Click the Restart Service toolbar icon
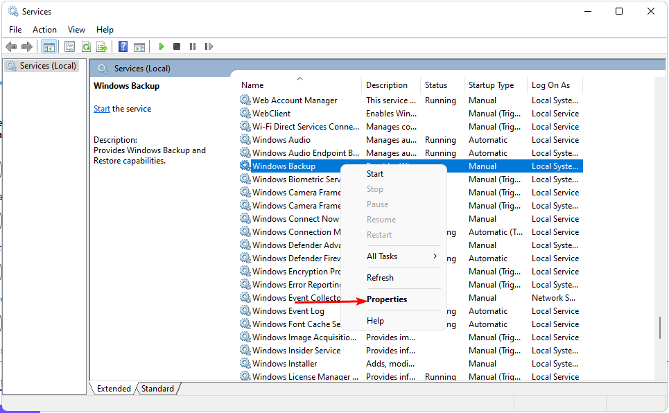Viewport: 669px width, 413px height. [x=208, y=46]
